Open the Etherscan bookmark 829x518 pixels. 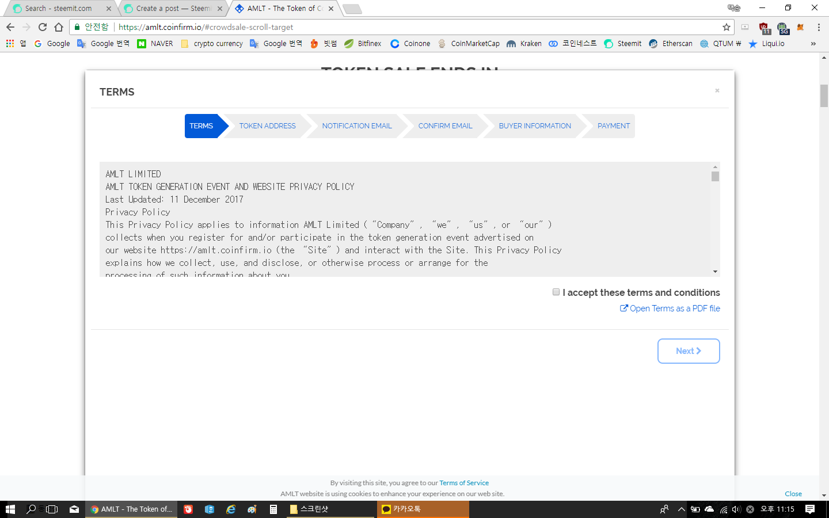671,43
